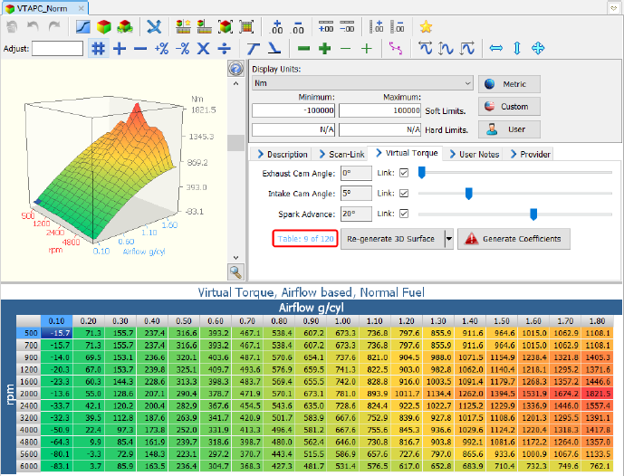Click the multiply (X) adjust icon
This screenshot has width=624, height=476.
(x=204, y=48)
